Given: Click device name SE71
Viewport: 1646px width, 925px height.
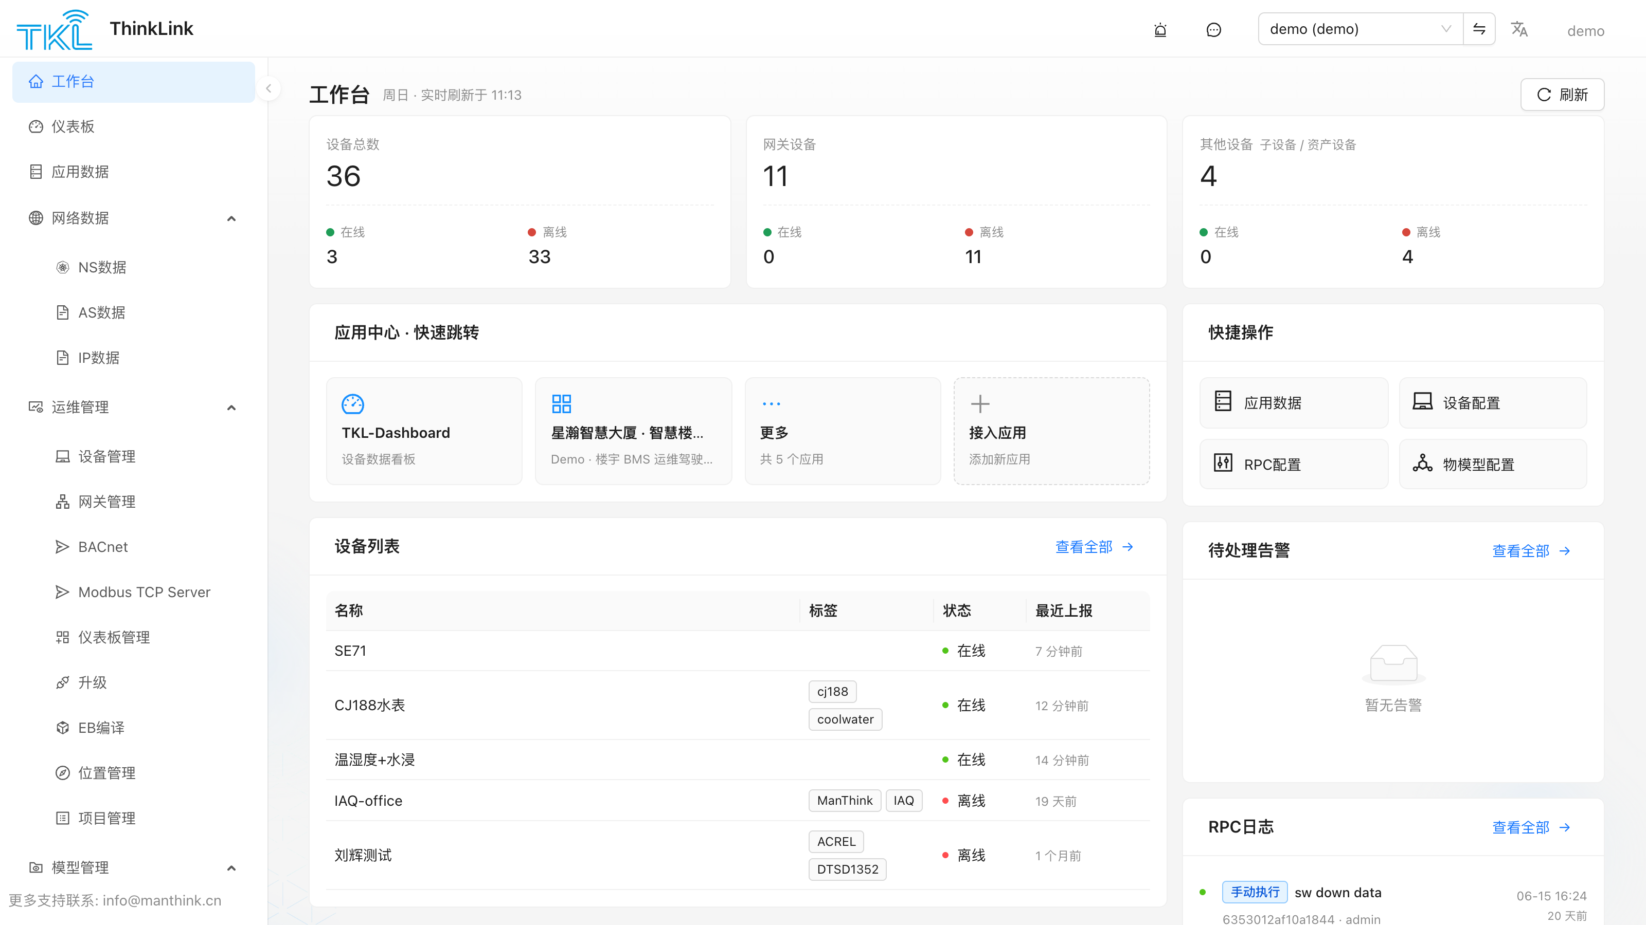Looking at the screenshot, I should [x=350, y=651].
